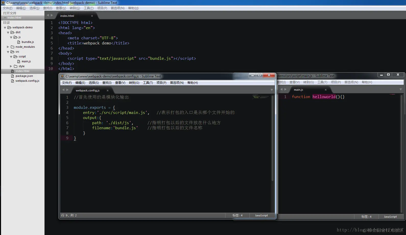Minimize the main.js window
This screenshot has width=406, height=235.
pyautogui.click(x=381, y=75)
